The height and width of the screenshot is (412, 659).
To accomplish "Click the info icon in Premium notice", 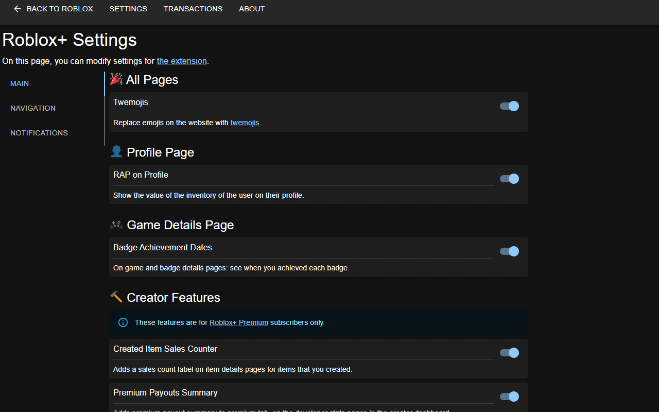I will (123, 322).
